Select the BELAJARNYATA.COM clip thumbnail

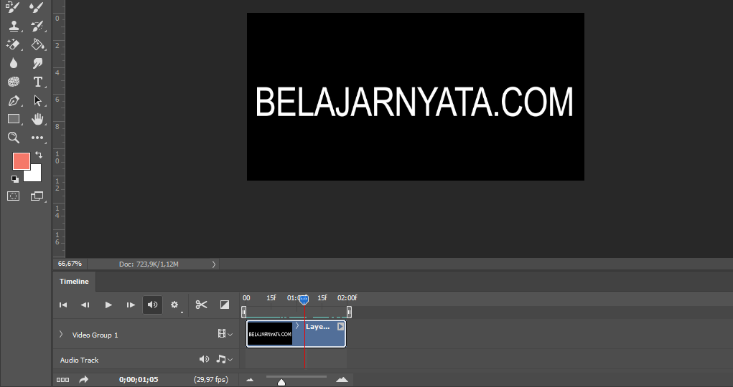[270, 334]
